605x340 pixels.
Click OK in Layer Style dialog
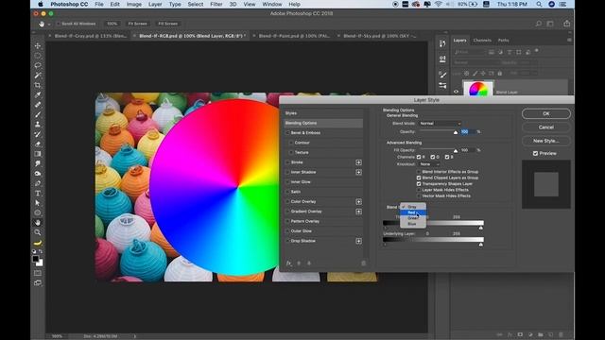coord(546,113)
